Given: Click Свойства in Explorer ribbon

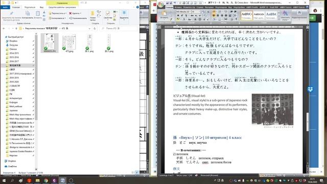Looking at the screenshot, I should pyautogui.click(x=108, y=15).
